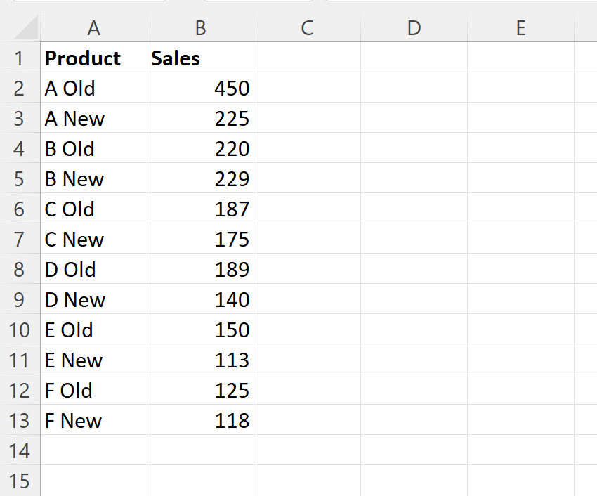This screenshot has height=496, width=597.
Task: Select row 9 header
Action: 20,299
